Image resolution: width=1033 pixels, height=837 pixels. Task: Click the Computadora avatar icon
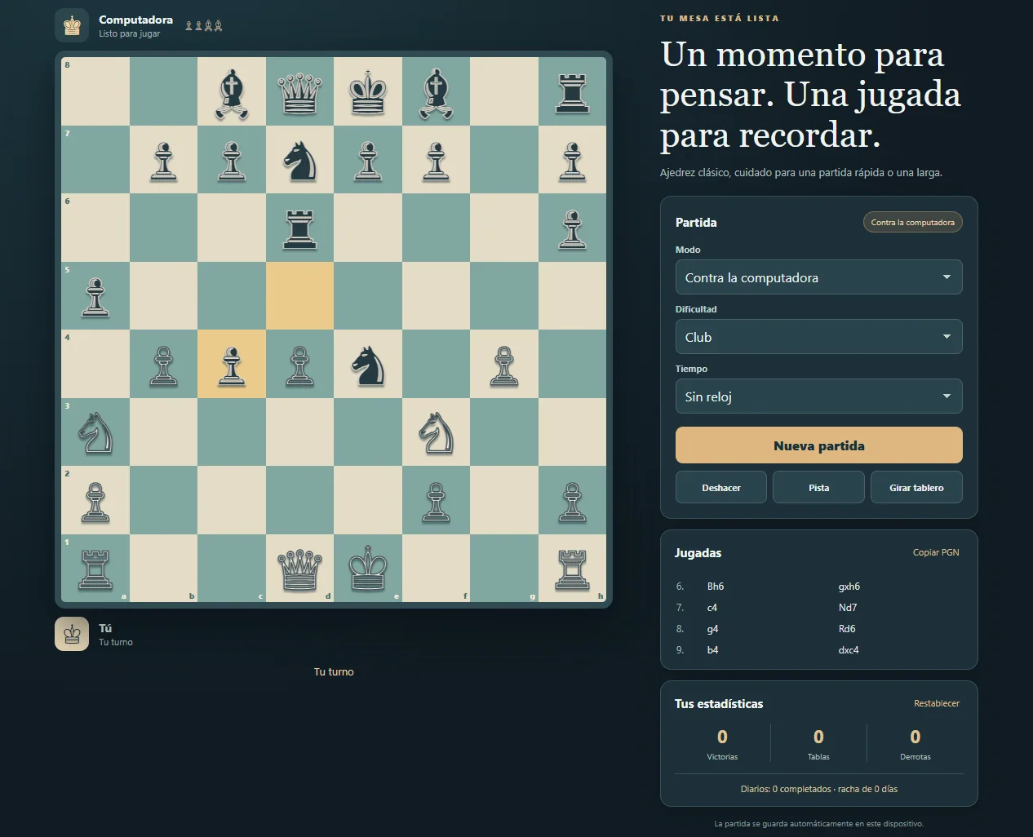72,25
